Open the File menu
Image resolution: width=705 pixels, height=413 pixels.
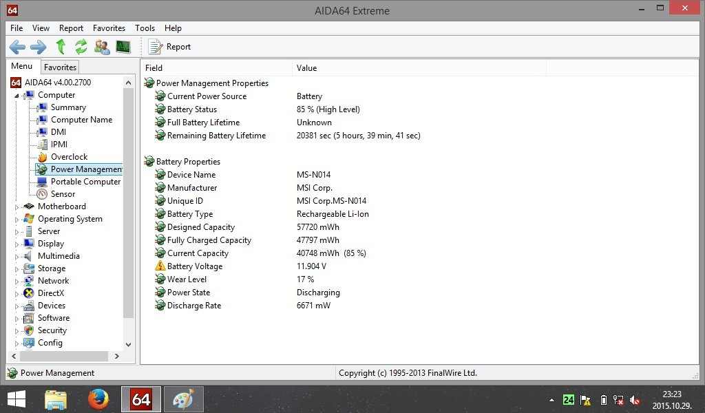[x=17, y=28]
